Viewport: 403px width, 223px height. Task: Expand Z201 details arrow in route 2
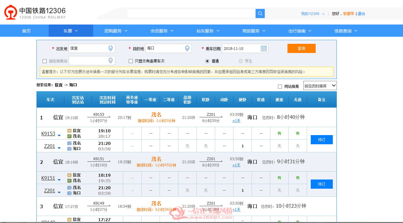(x=59, y=192)
